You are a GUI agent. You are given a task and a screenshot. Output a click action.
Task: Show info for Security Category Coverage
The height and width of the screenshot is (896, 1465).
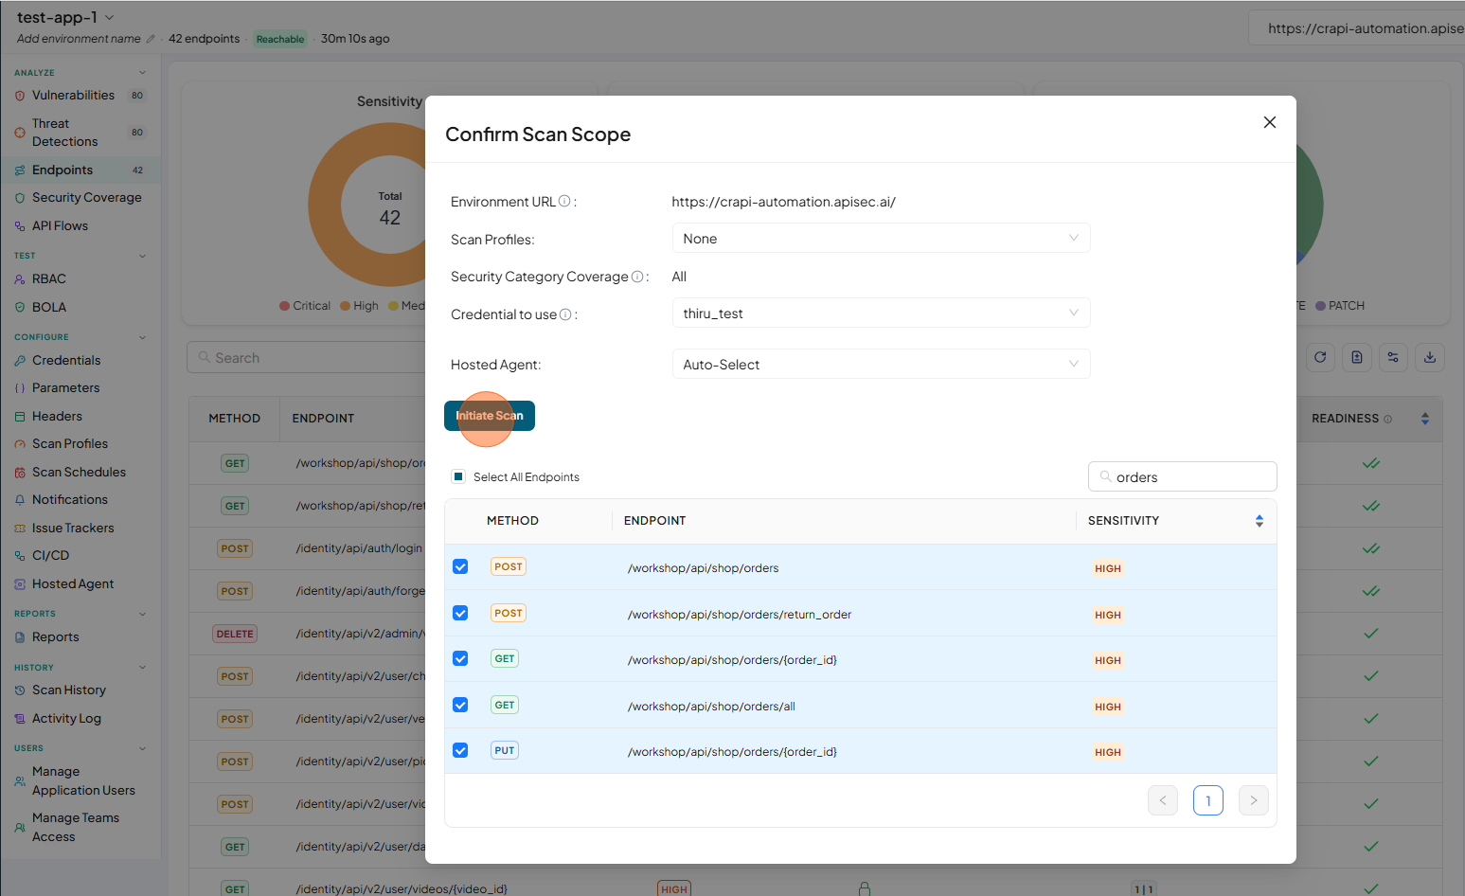(x=637, y=277)
